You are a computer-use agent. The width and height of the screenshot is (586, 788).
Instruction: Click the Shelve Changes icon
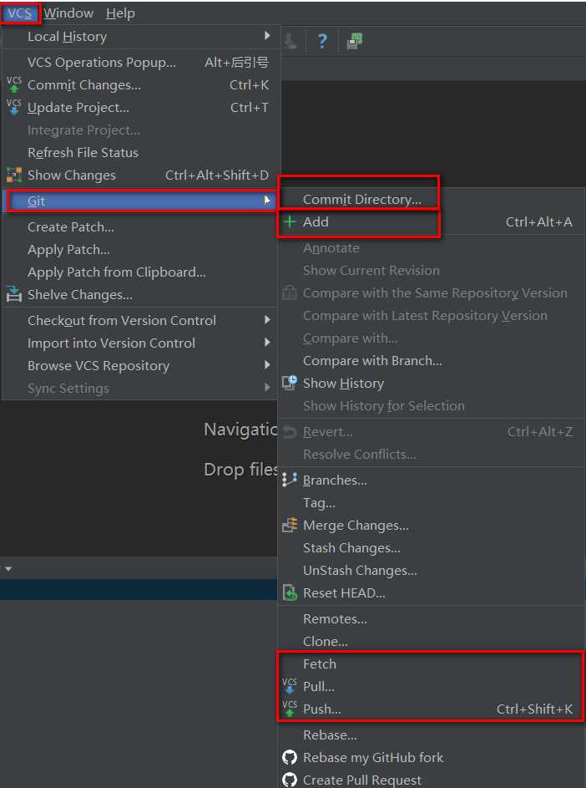click(14, 294)
